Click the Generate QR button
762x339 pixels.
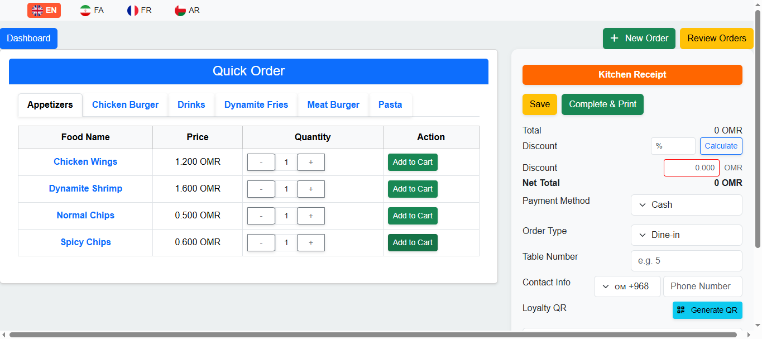click(x=707, y=310)
